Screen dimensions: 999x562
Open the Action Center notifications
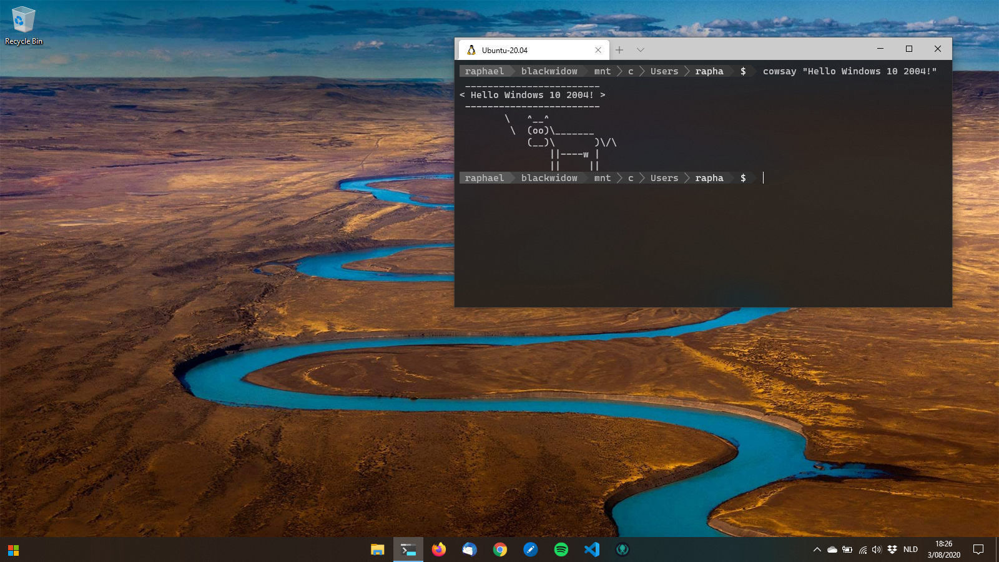tap(978, 550)
